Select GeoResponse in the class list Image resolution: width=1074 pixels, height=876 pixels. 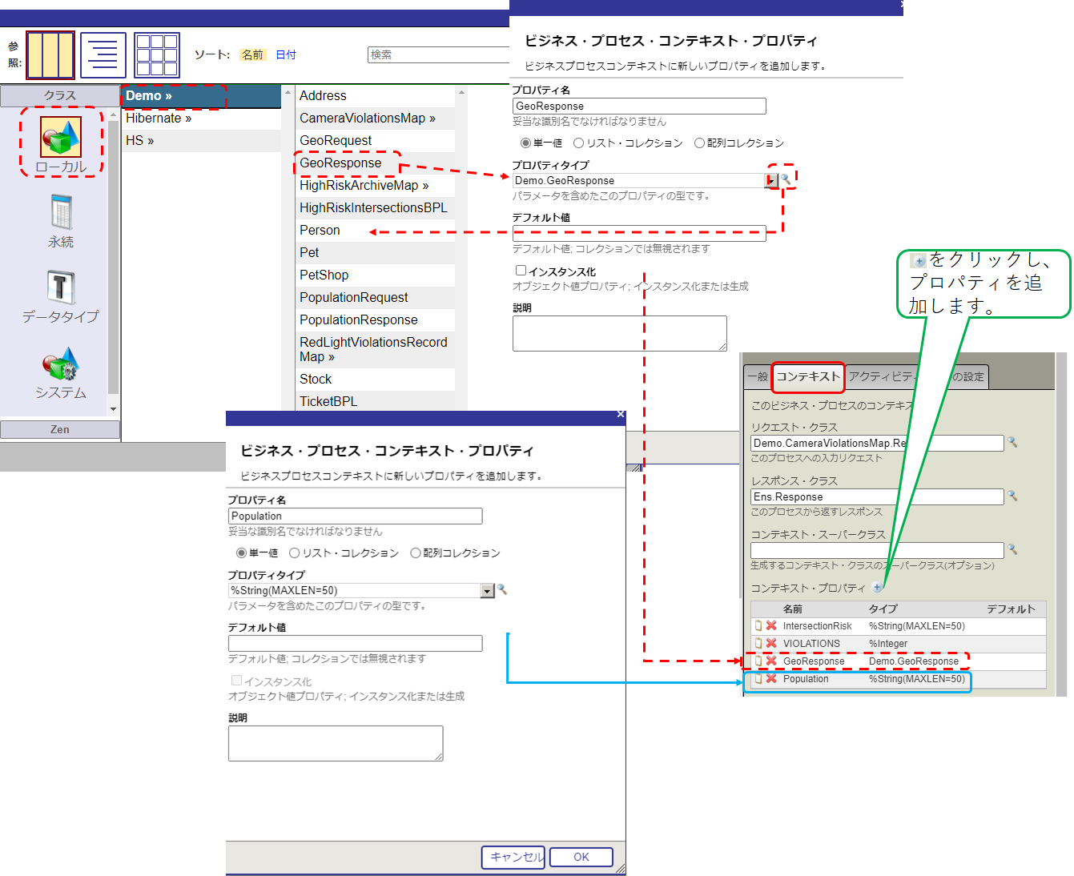point(340,163)
